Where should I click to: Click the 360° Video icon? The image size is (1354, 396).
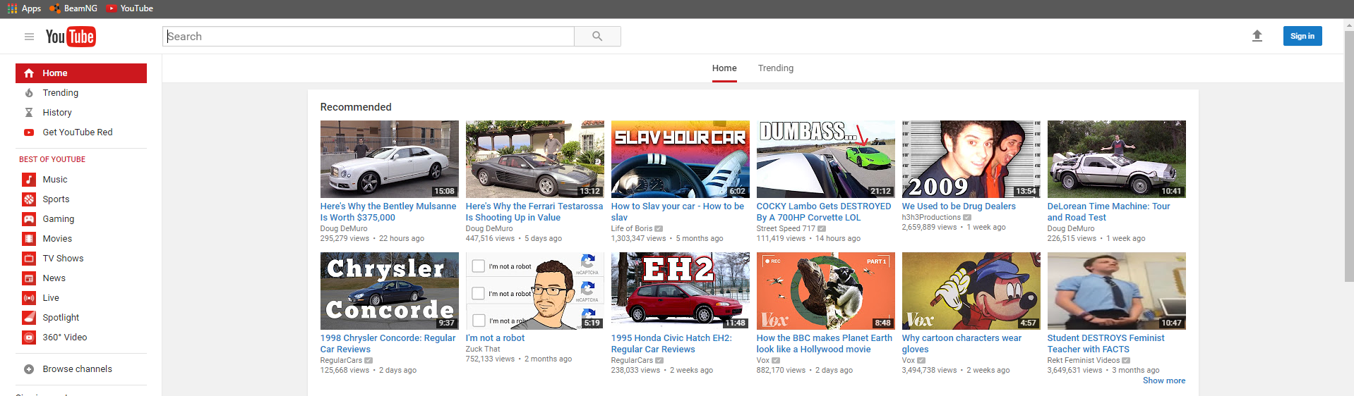(29, 338)
